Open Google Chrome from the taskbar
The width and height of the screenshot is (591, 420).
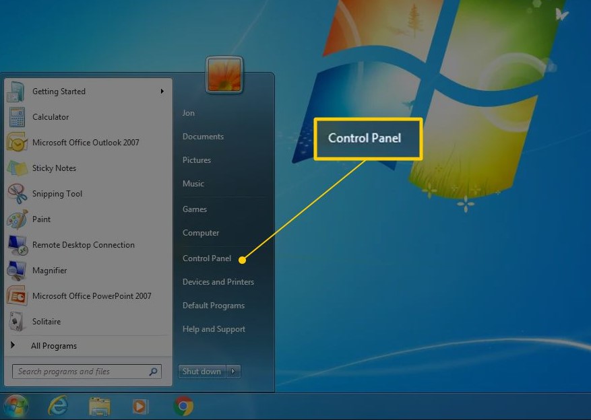pos(183,407)
